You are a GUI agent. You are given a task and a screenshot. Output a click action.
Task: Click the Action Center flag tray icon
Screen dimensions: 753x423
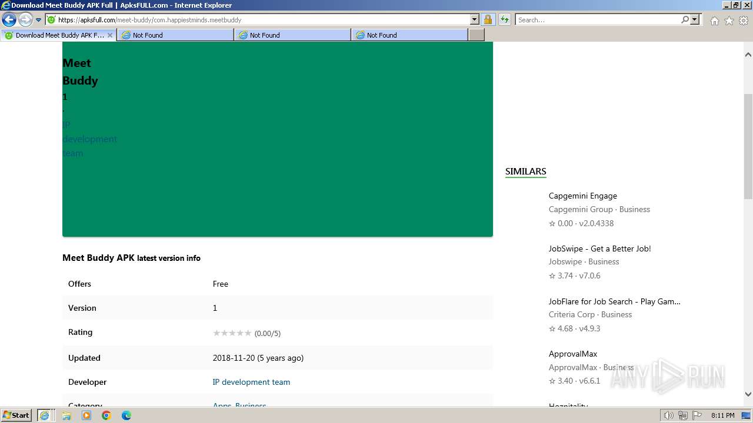pyautogui.click(x=697, y=415)
